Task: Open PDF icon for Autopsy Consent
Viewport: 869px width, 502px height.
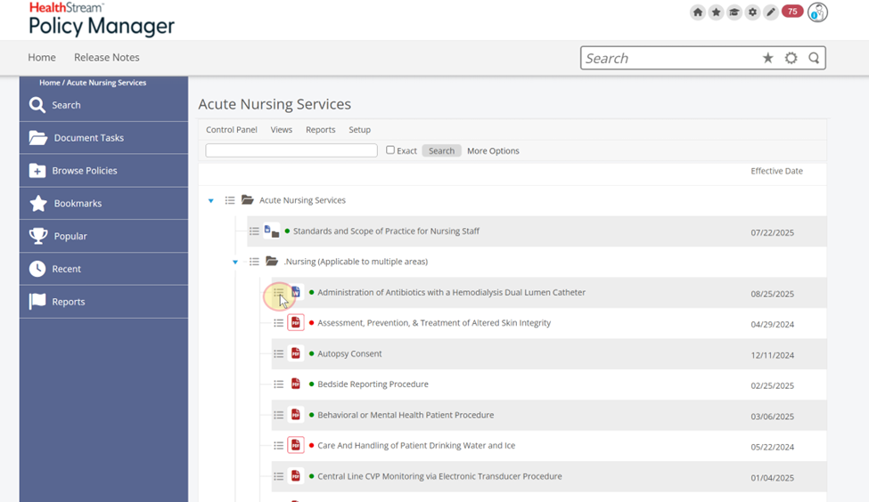Action: pos(296,353)
